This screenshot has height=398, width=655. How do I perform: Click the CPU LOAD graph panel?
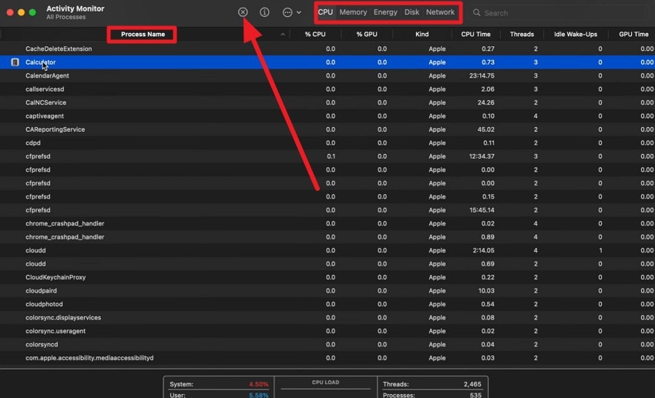[325, 387]
